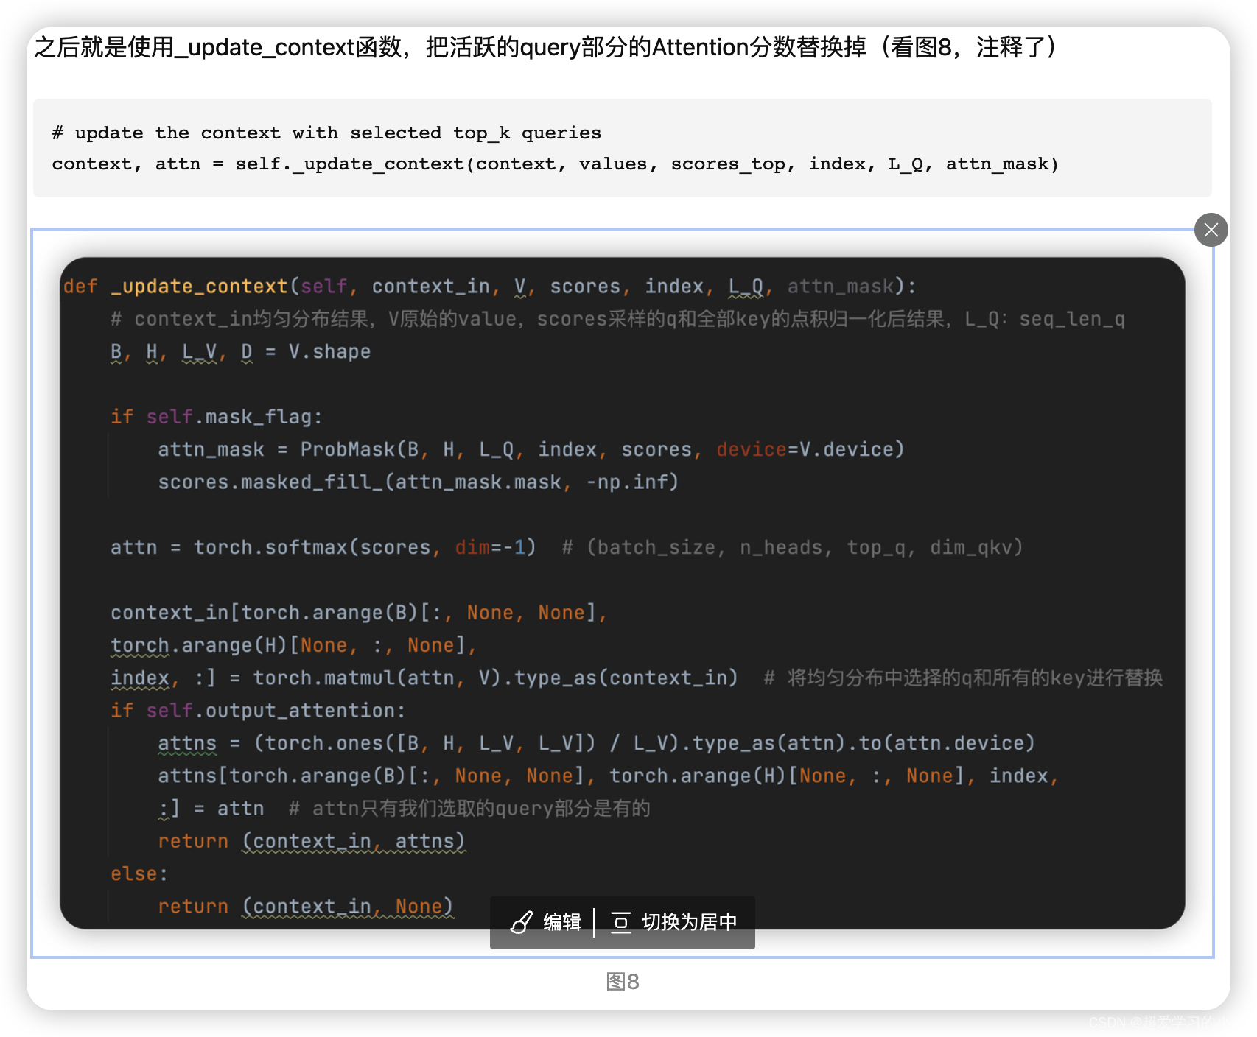Image resolution: width=1257 pixels, height=1037 pixels.
Task: Open the 编辑 image edit option
Action: (545, 922)
